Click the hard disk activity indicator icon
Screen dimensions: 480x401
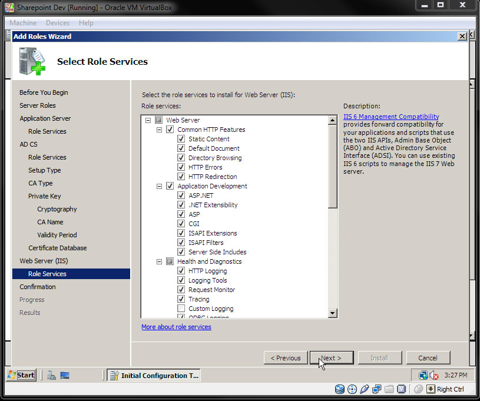[x=339, y=389]
